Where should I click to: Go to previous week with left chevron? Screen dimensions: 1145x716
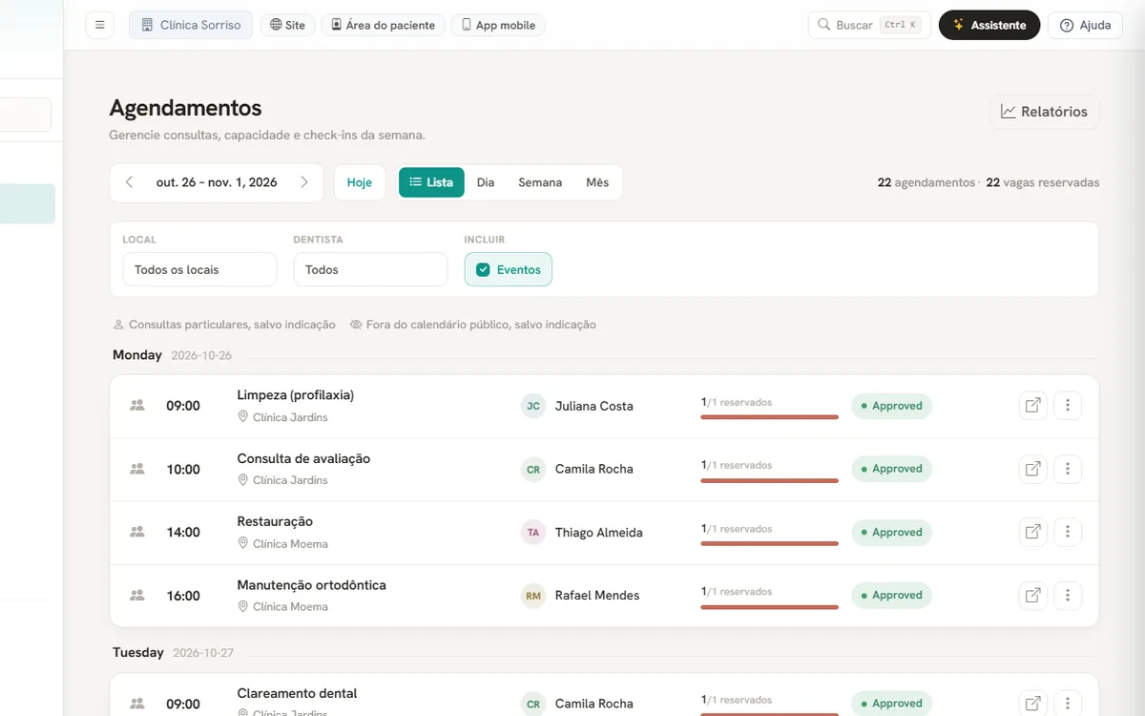tap(130, 182)
